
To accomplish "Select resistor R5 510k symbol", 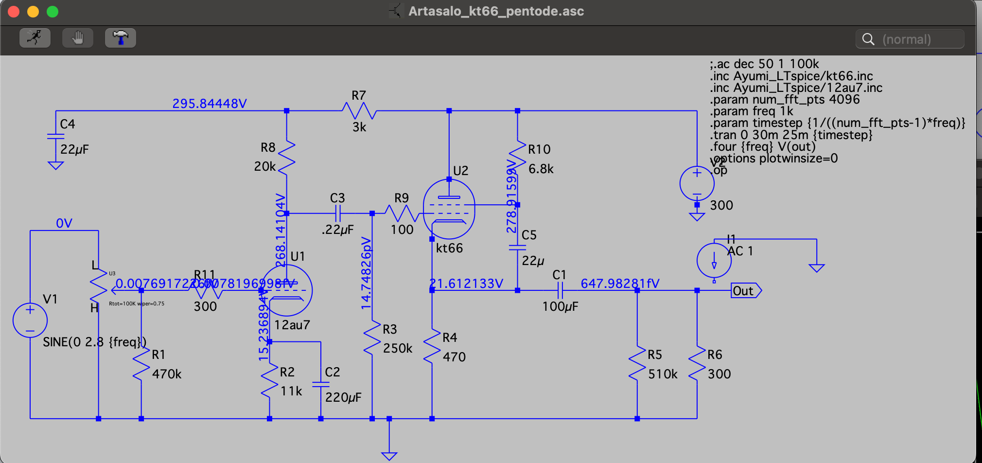I will point(637,364).
